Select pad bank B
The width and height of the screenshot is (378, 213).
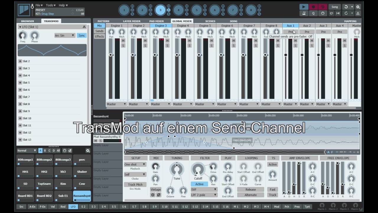point(45,151)
